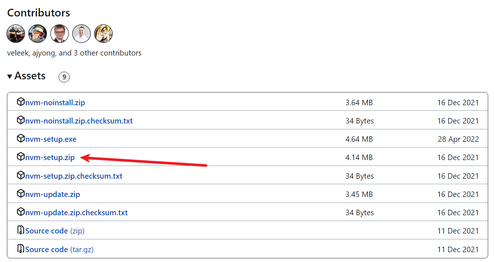
Task: Click 11 Dec 2021 in Source code (tar.gz) row
Action: [458, 250]
